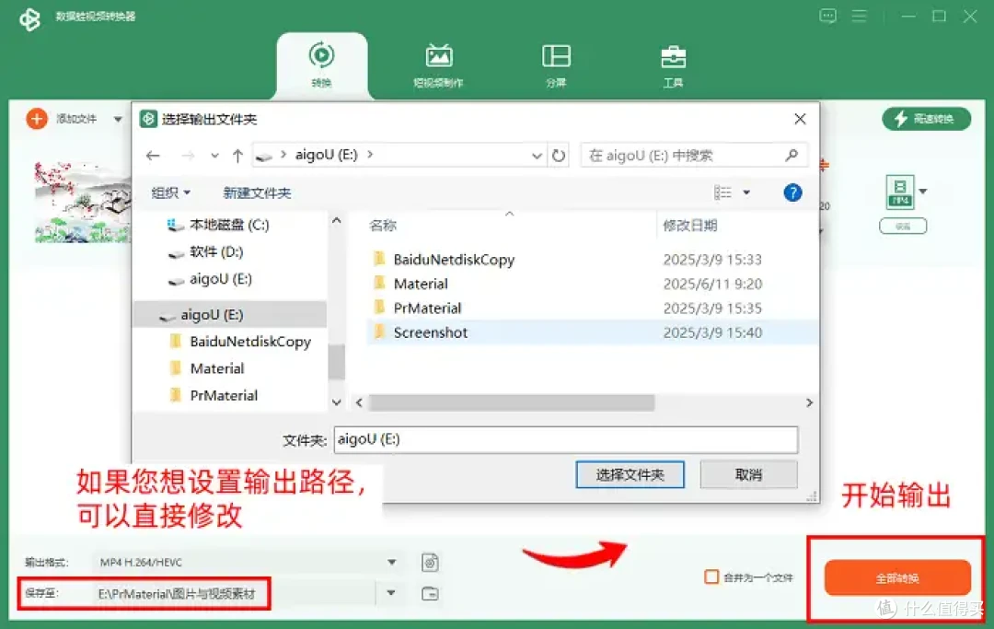Refresh the folder listing

coord(559,156)
